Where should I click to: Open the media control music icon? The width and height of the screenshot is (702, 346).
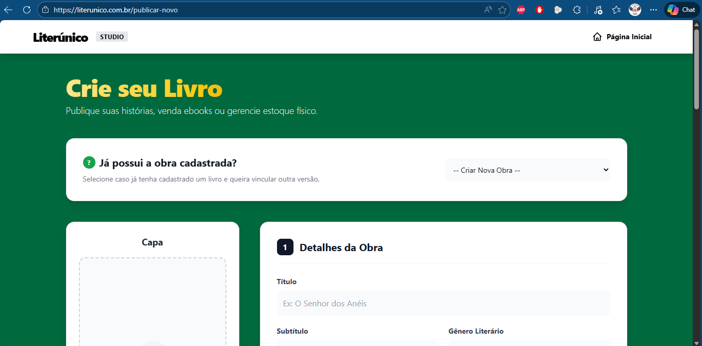[x=598, y=10]
